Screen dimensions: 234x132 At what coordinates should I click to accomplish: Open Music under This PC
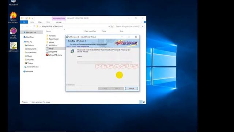[30, 56]
